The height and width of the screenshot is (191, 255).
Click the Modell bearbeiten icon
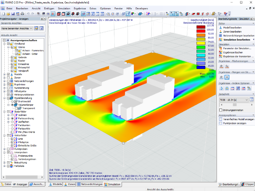point(221,28)
